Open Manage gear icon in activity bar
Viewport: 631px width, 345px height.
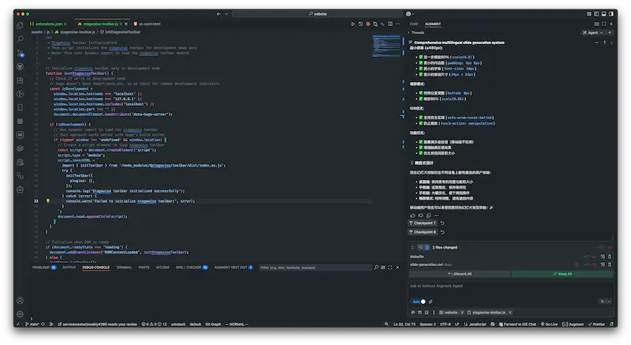tap(21, 313)
